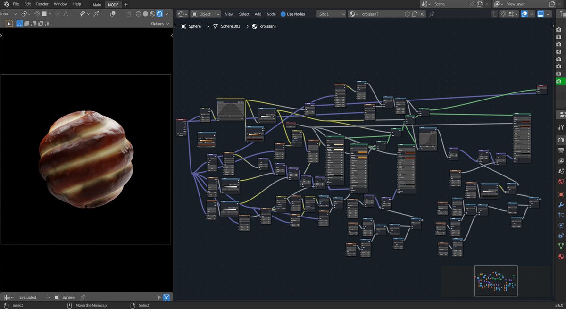Open the node editor View menu
Screen dimensions: 566x309
229,14
